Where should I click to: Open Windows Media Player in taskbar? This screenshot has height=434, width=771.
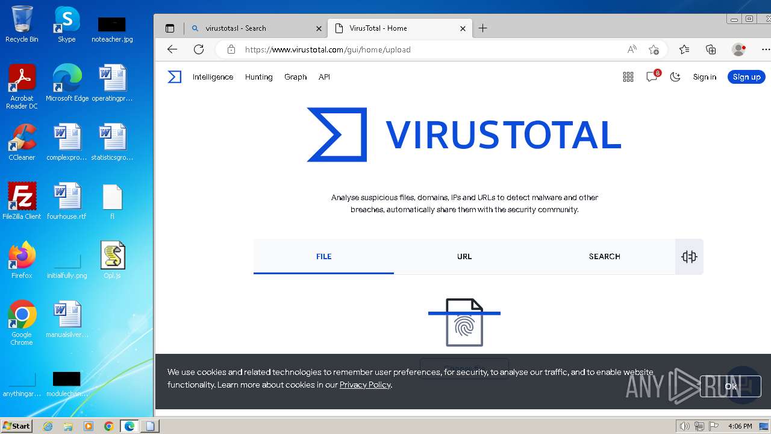(x=89, y=426)
